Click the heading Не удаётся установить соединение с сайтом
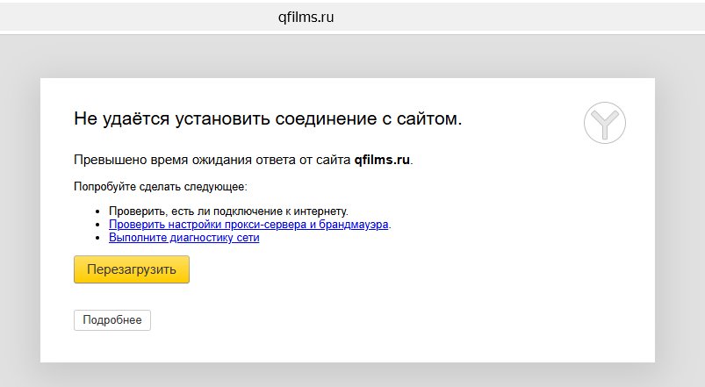The height and width of the screenshot is (387, 705). pyautogui.click(x=268, y=118)
